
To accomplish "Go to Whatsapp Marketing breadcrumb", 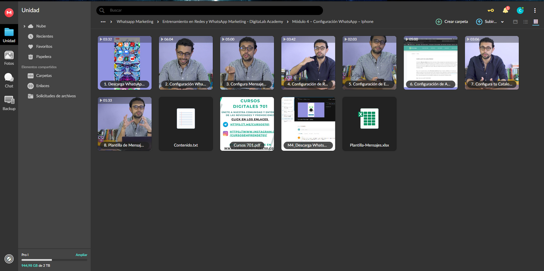I will point(135,22).
